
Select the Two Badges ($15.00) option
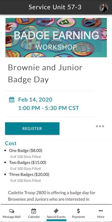pos(28,162)
